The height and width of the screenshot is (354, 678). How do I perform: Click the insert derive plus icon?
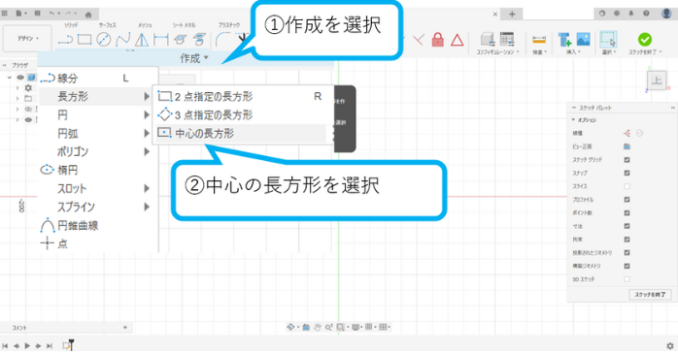tap(564, 40)
